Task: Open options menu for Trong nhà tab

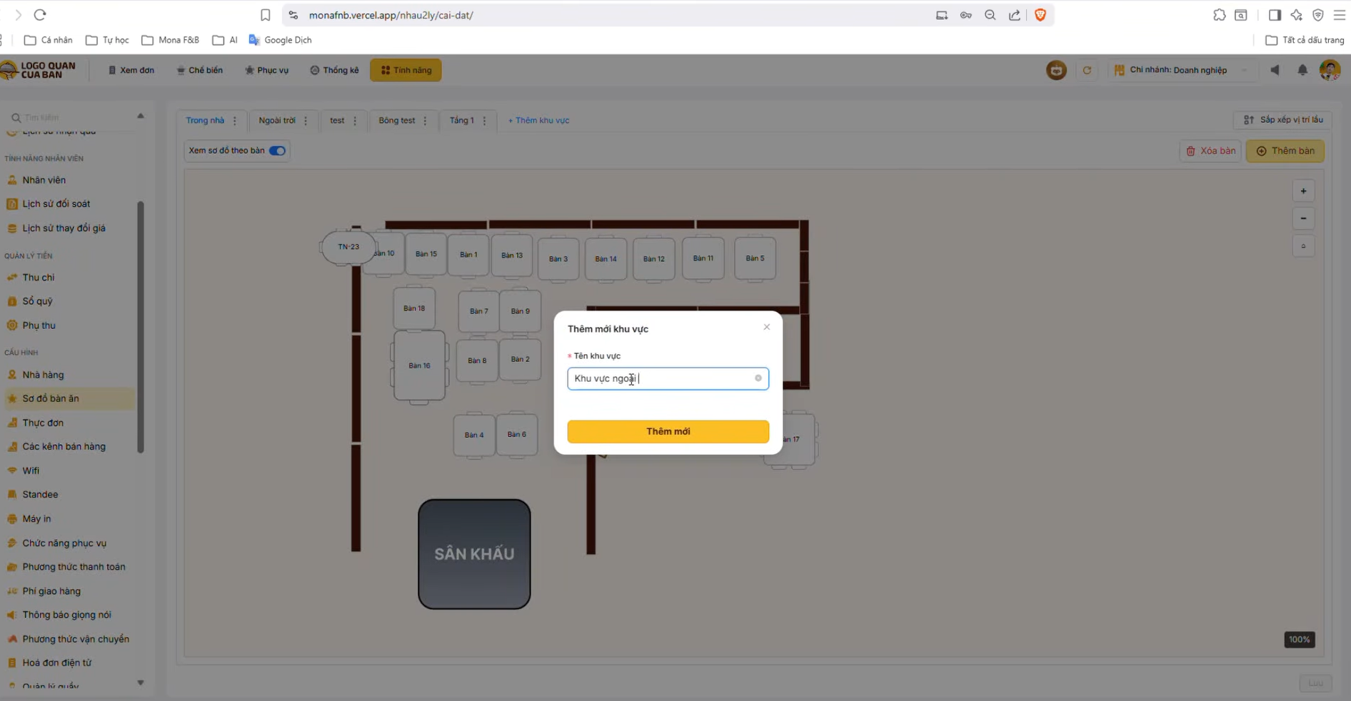Action: [x=235, y=121]
